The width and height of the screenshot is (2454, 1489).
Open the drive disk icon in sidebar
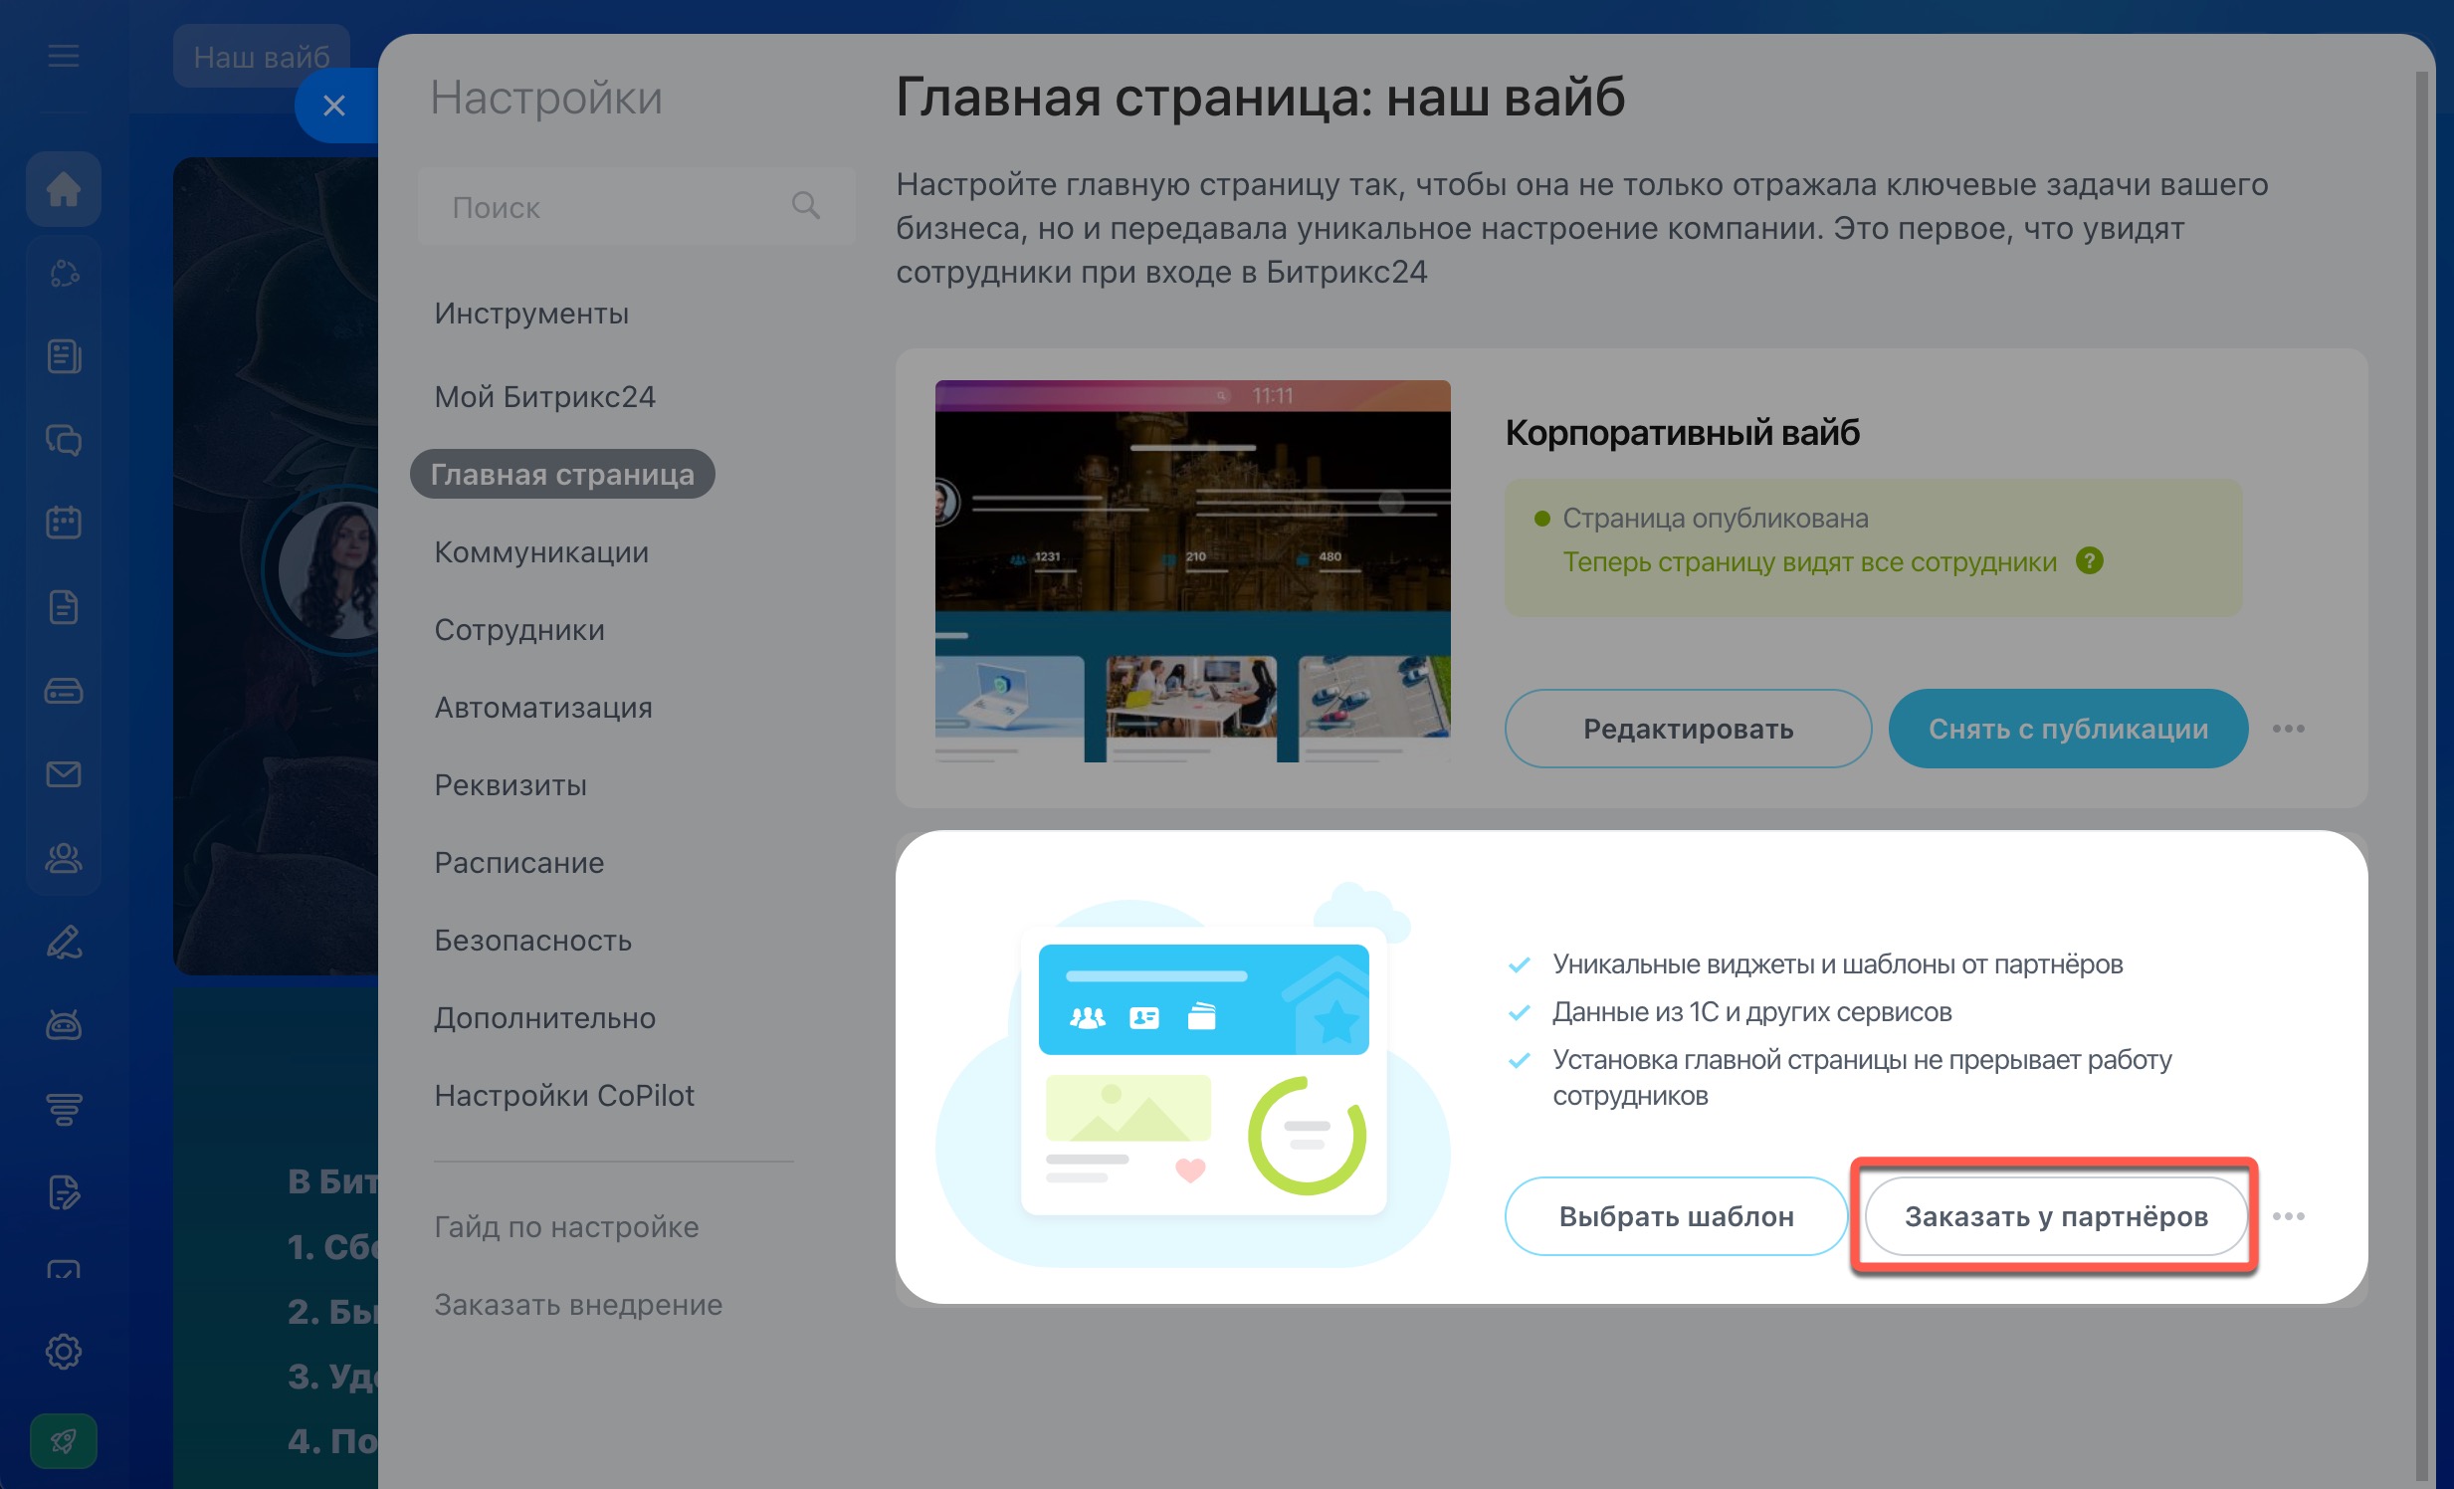pos(63,690)
